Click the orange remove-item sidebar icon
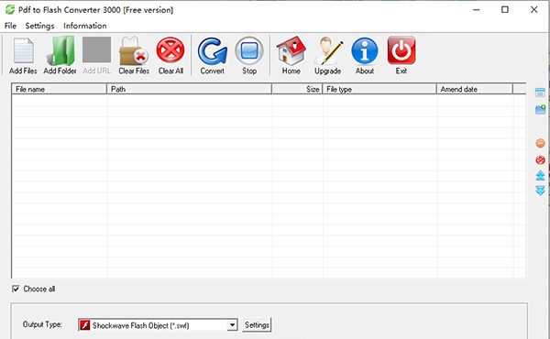Viewport: 550px width, 339px height. coord(540,143)
